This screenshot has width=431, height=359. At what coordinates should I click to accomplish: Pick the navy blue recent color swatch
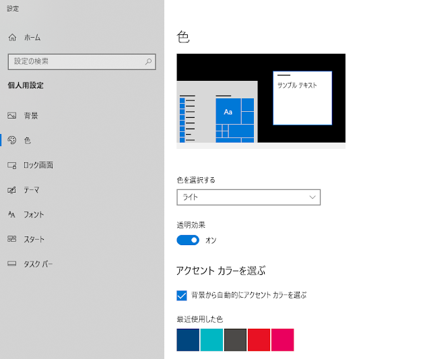click(x=188, y=339)
